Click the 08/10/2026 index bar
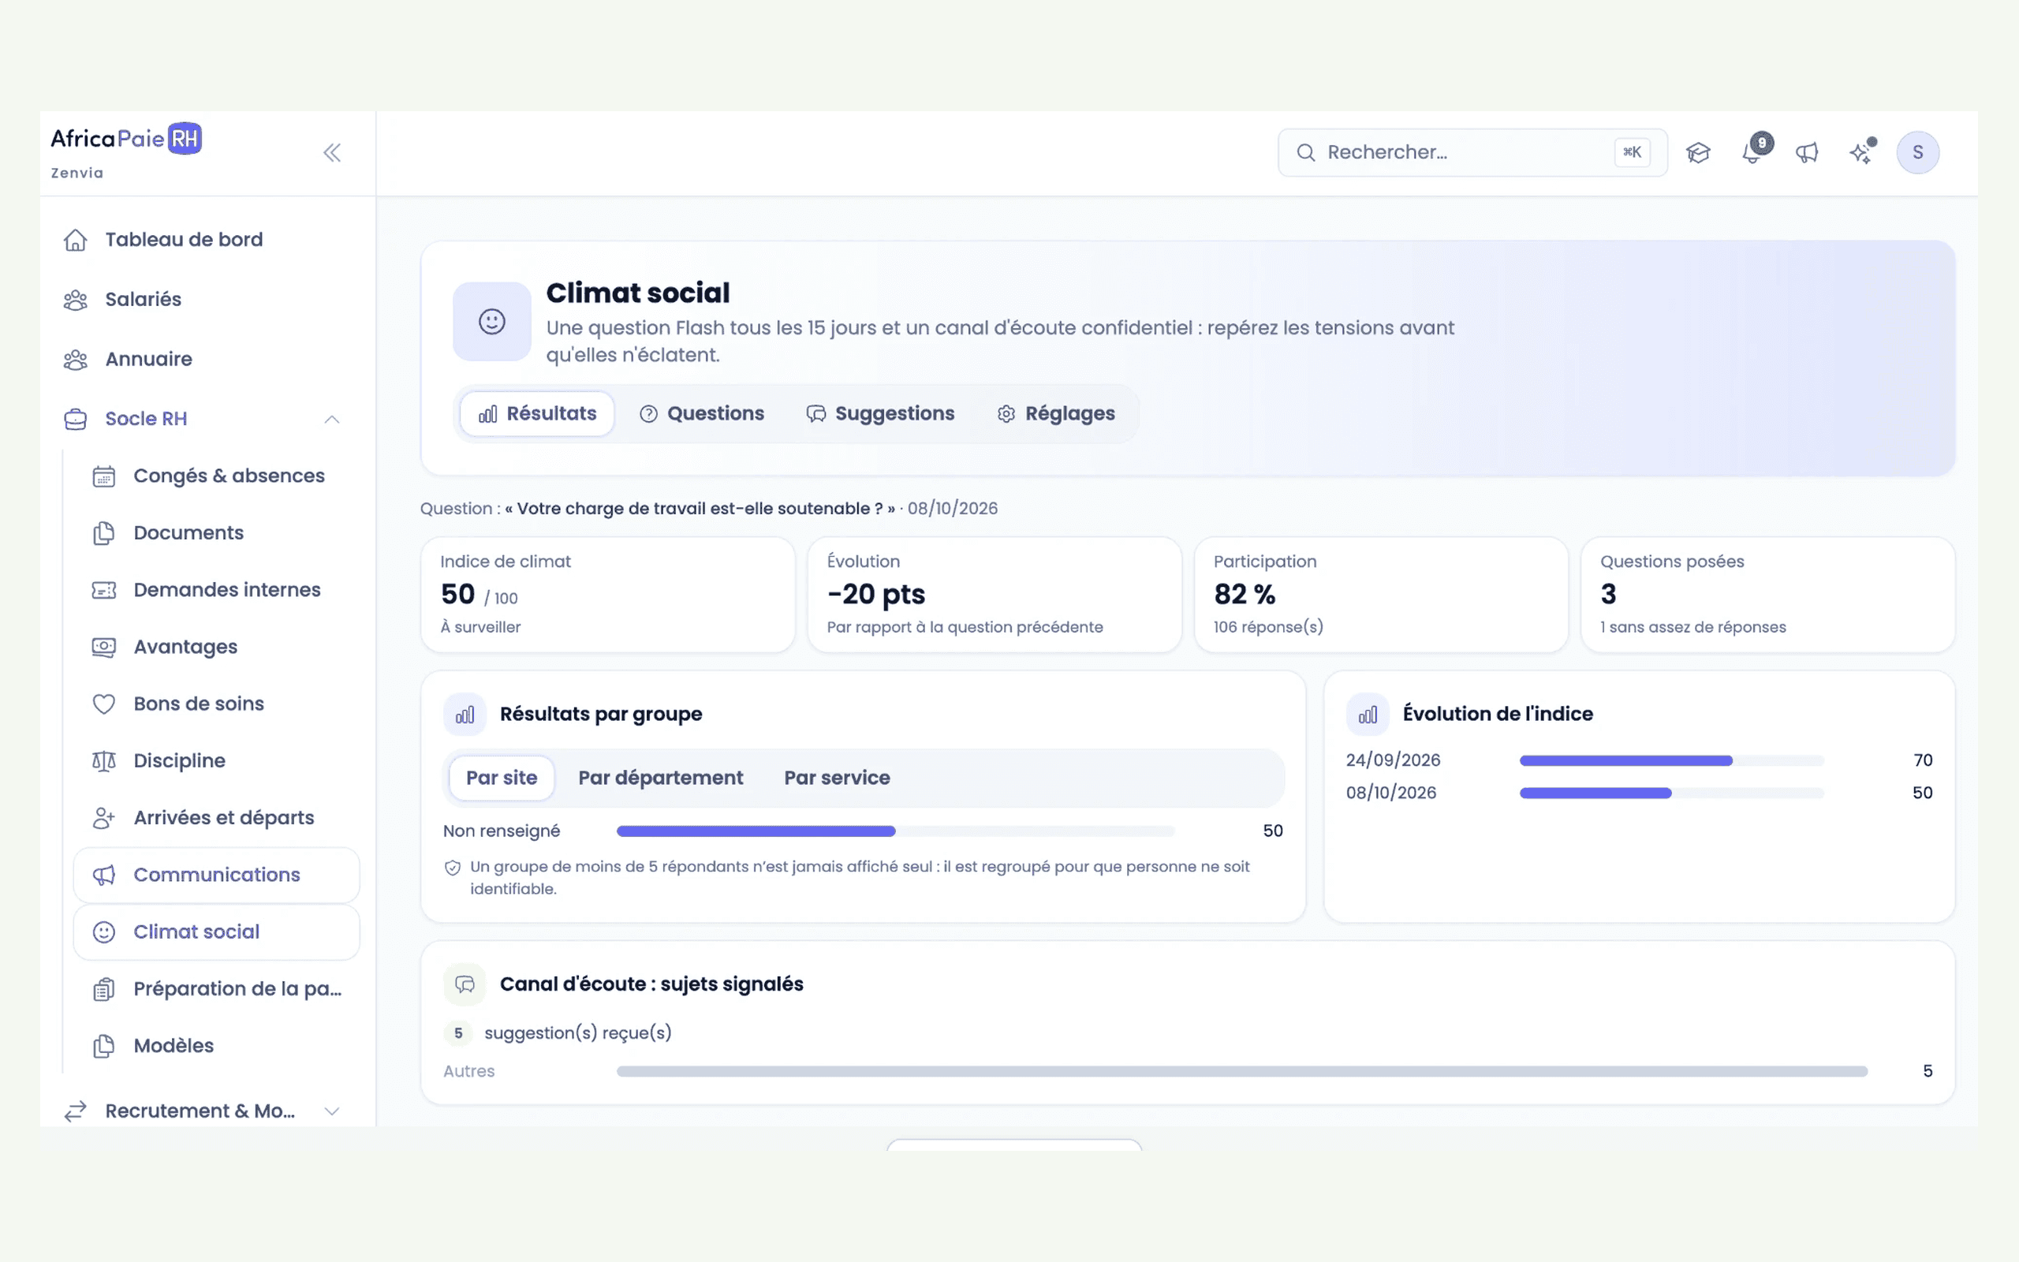This screenshot has width=2019, height=1262. coord(1671,793)
